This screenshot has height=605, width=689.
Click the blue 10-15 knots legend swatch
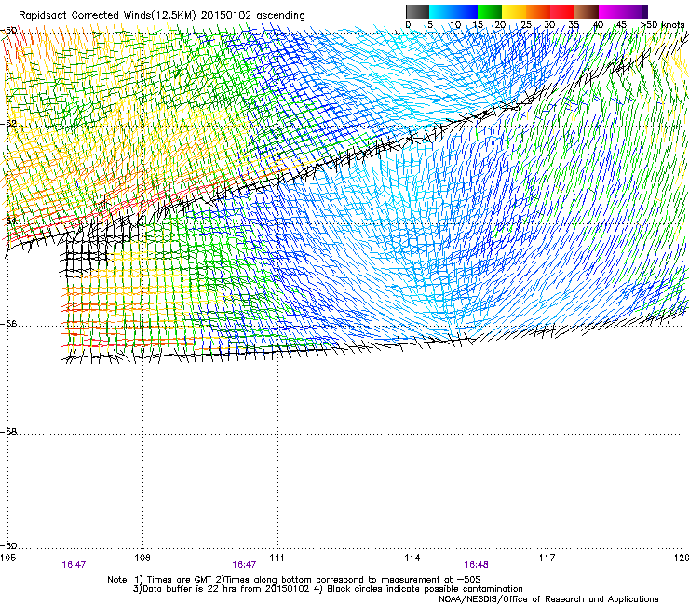pyautogui.click(x=466, y=11)
